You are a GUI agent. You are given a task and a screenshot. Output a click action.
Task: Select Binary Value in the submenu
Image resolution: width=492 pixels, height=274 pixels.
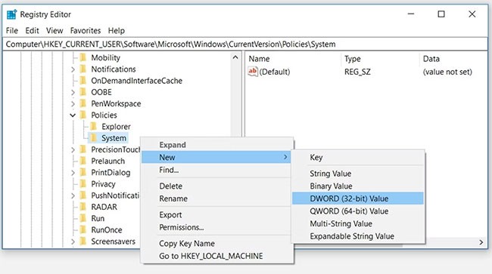[x=358, y=186]
